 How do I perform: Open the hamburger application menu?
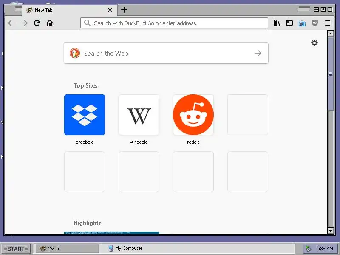pos(328,23)
